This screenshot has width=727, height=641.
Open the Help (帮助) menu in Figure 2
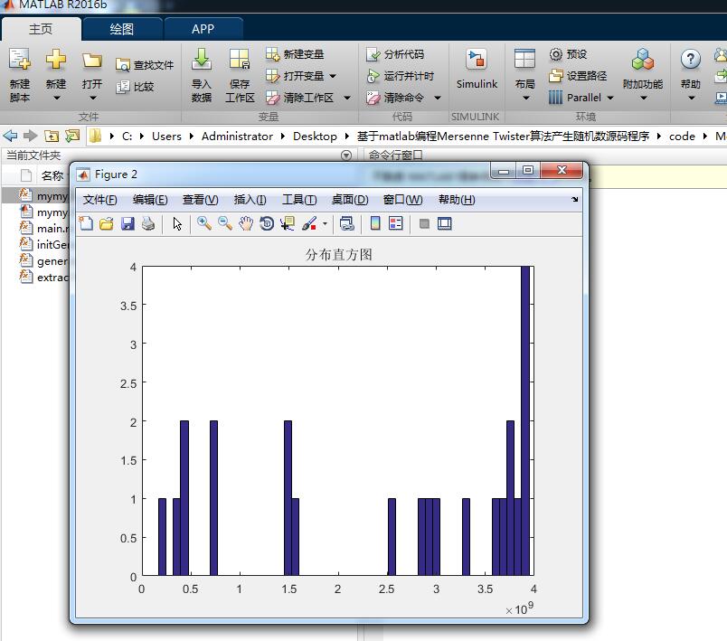point(457,200)
